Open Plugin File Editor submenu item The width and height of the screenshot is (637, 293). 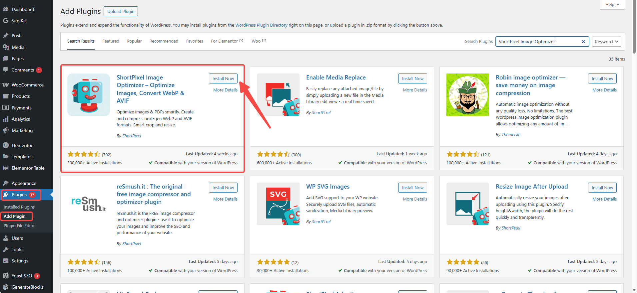pos(20,225)
